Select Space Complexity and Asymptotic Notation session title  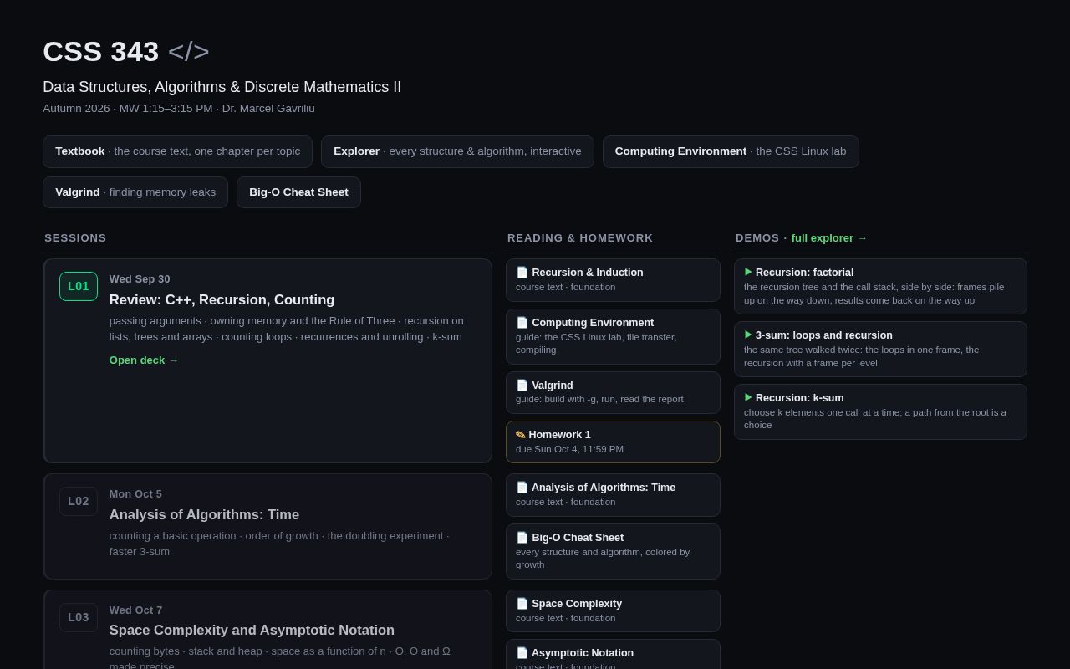[252, 631]
